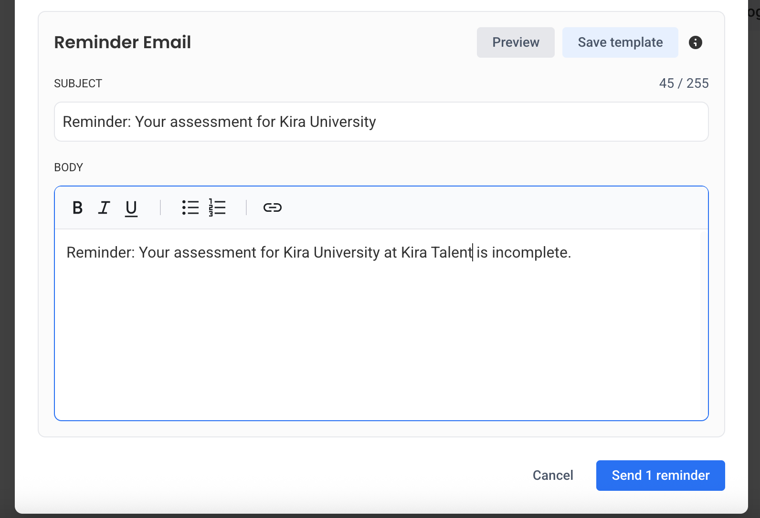760x518 pixels.
Task: Insert a bulleted list in the body
Action: pos(190,207)
